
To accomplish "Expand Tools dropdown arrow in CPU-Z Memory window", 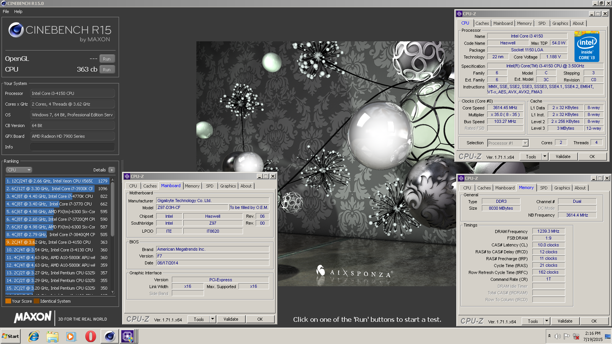I will click(547, 321).
